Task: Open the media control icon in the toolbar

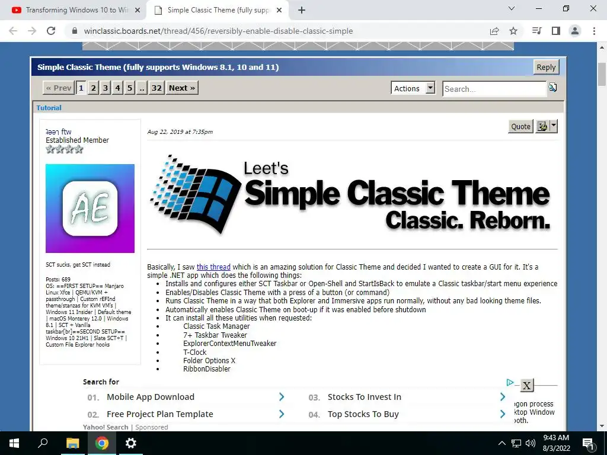Action: pyautogui.click(x=536, y=31)
